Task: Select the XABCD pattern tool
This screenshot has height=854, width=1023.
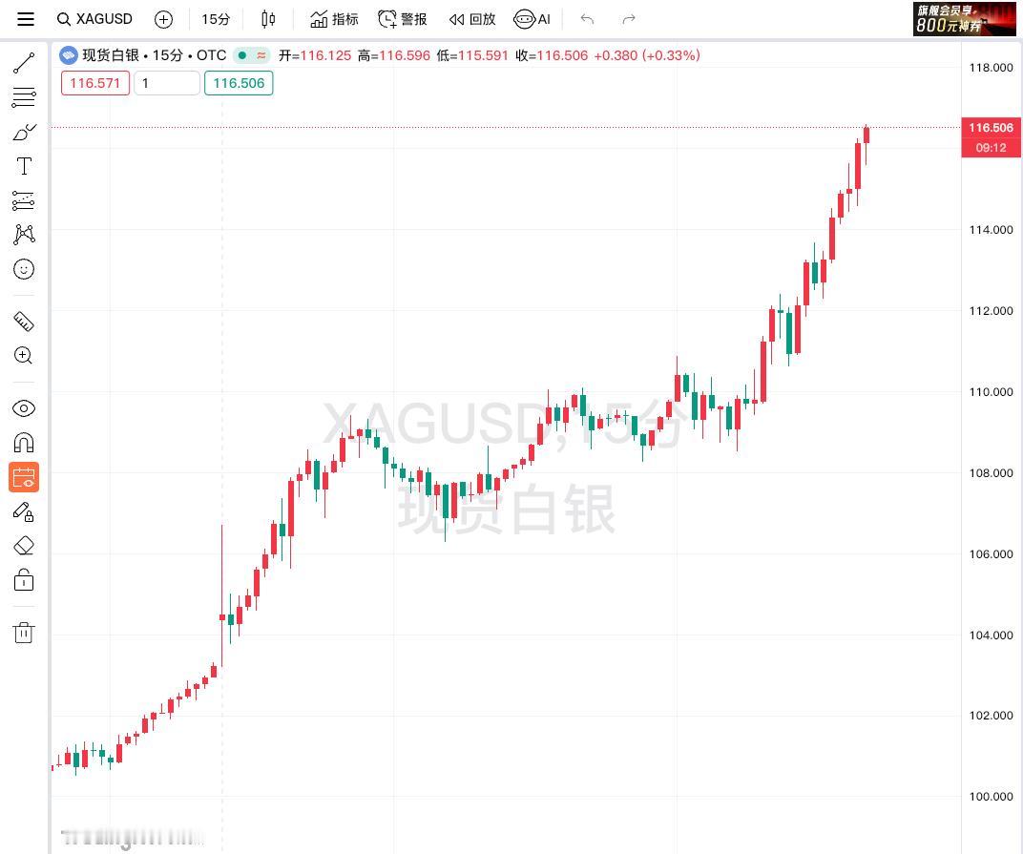Action: [x=24, y=234]
